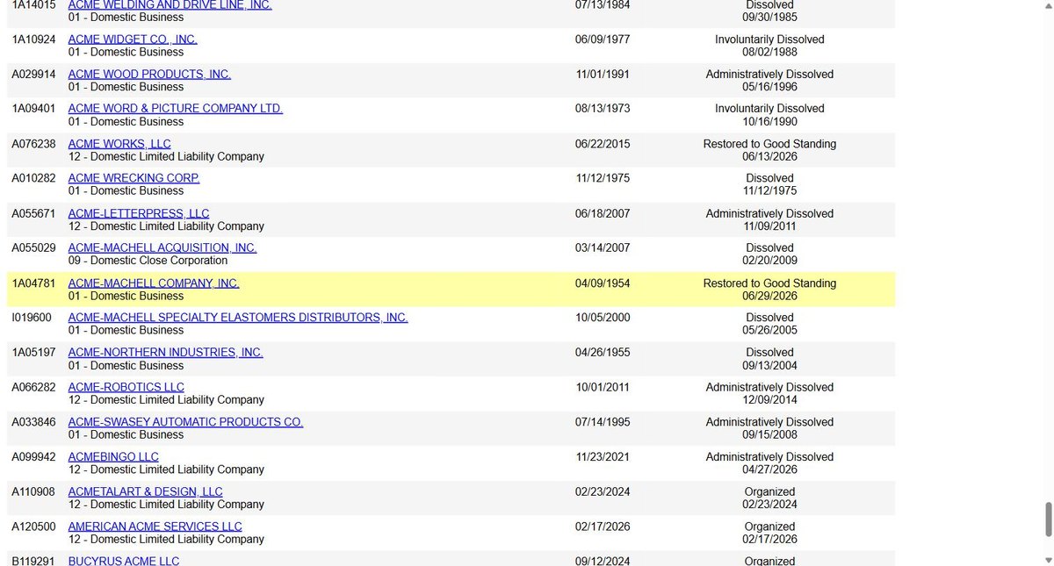Select entity ID A055029
Image resolution: width=1054 pixels, height=566 pixels.
pos(33,248)
